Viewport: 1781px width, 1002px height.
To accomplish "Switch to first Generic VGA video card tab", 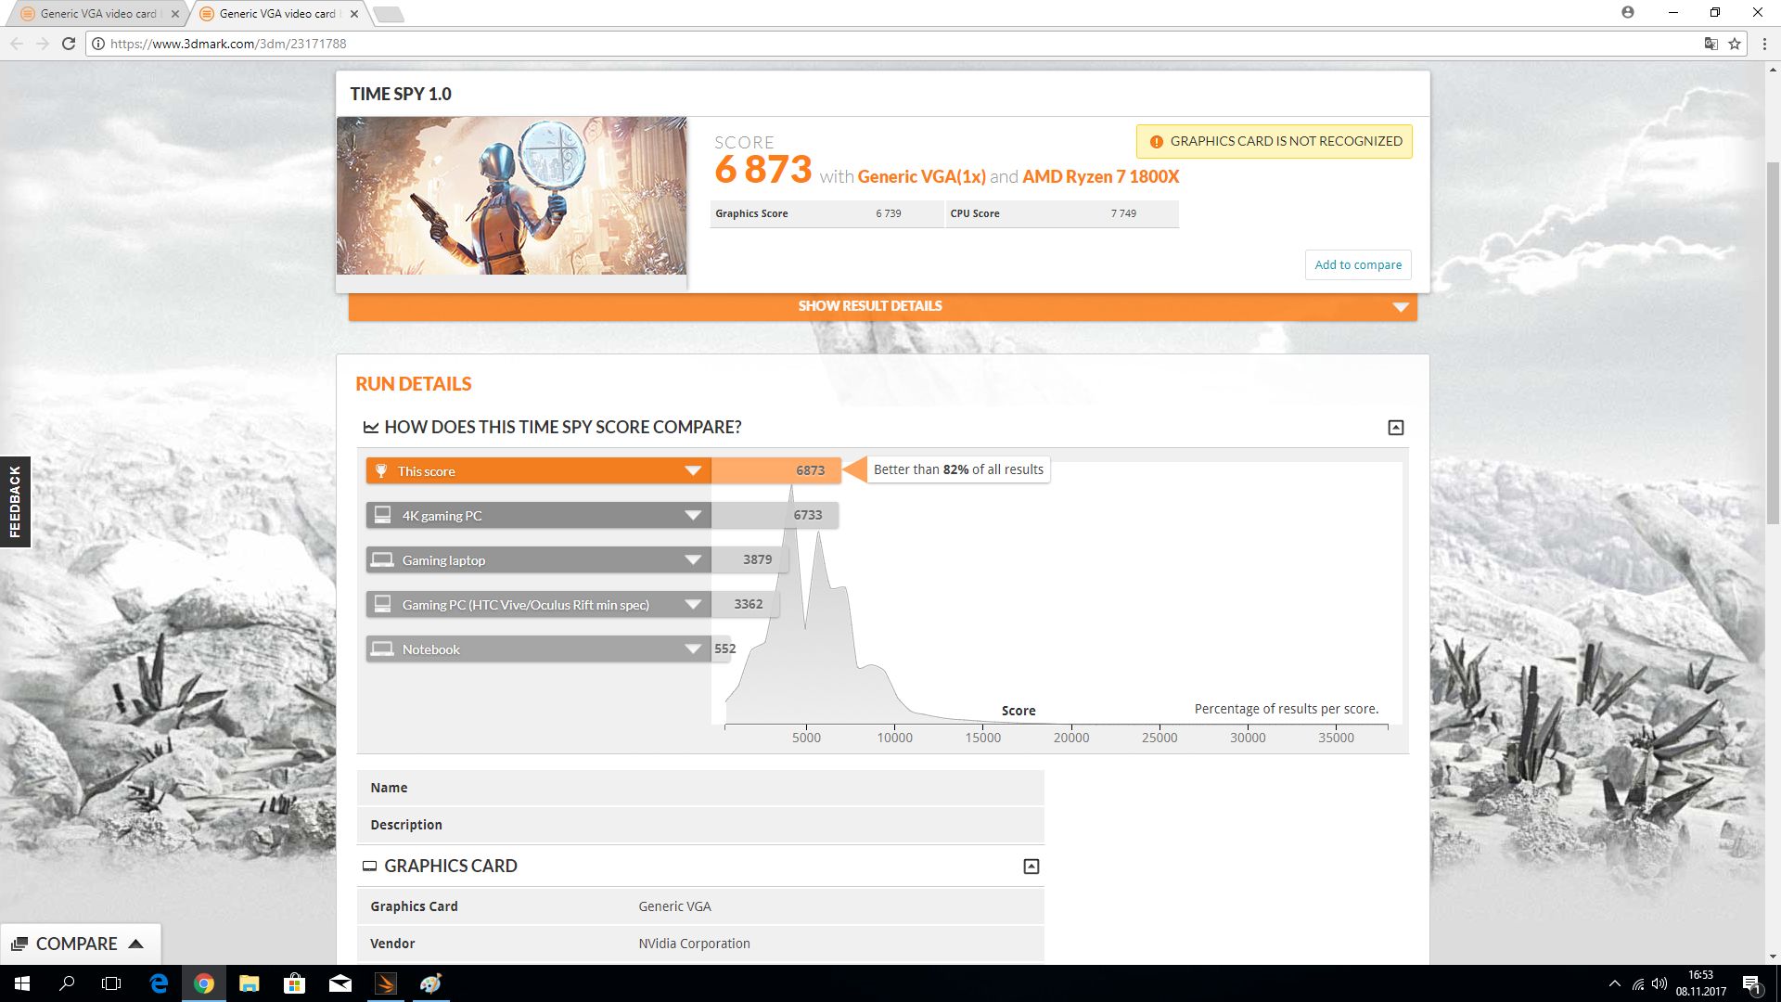I will (x=97, y=14).
